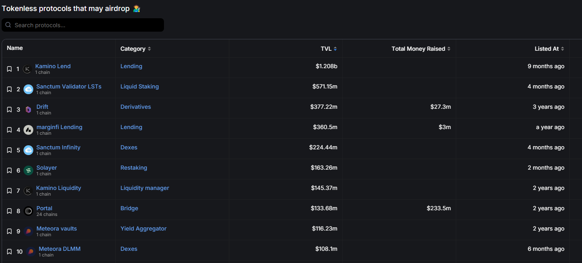Sort protocols by TVL column
This screenshot has width=582, height=263.
[329, 49]
